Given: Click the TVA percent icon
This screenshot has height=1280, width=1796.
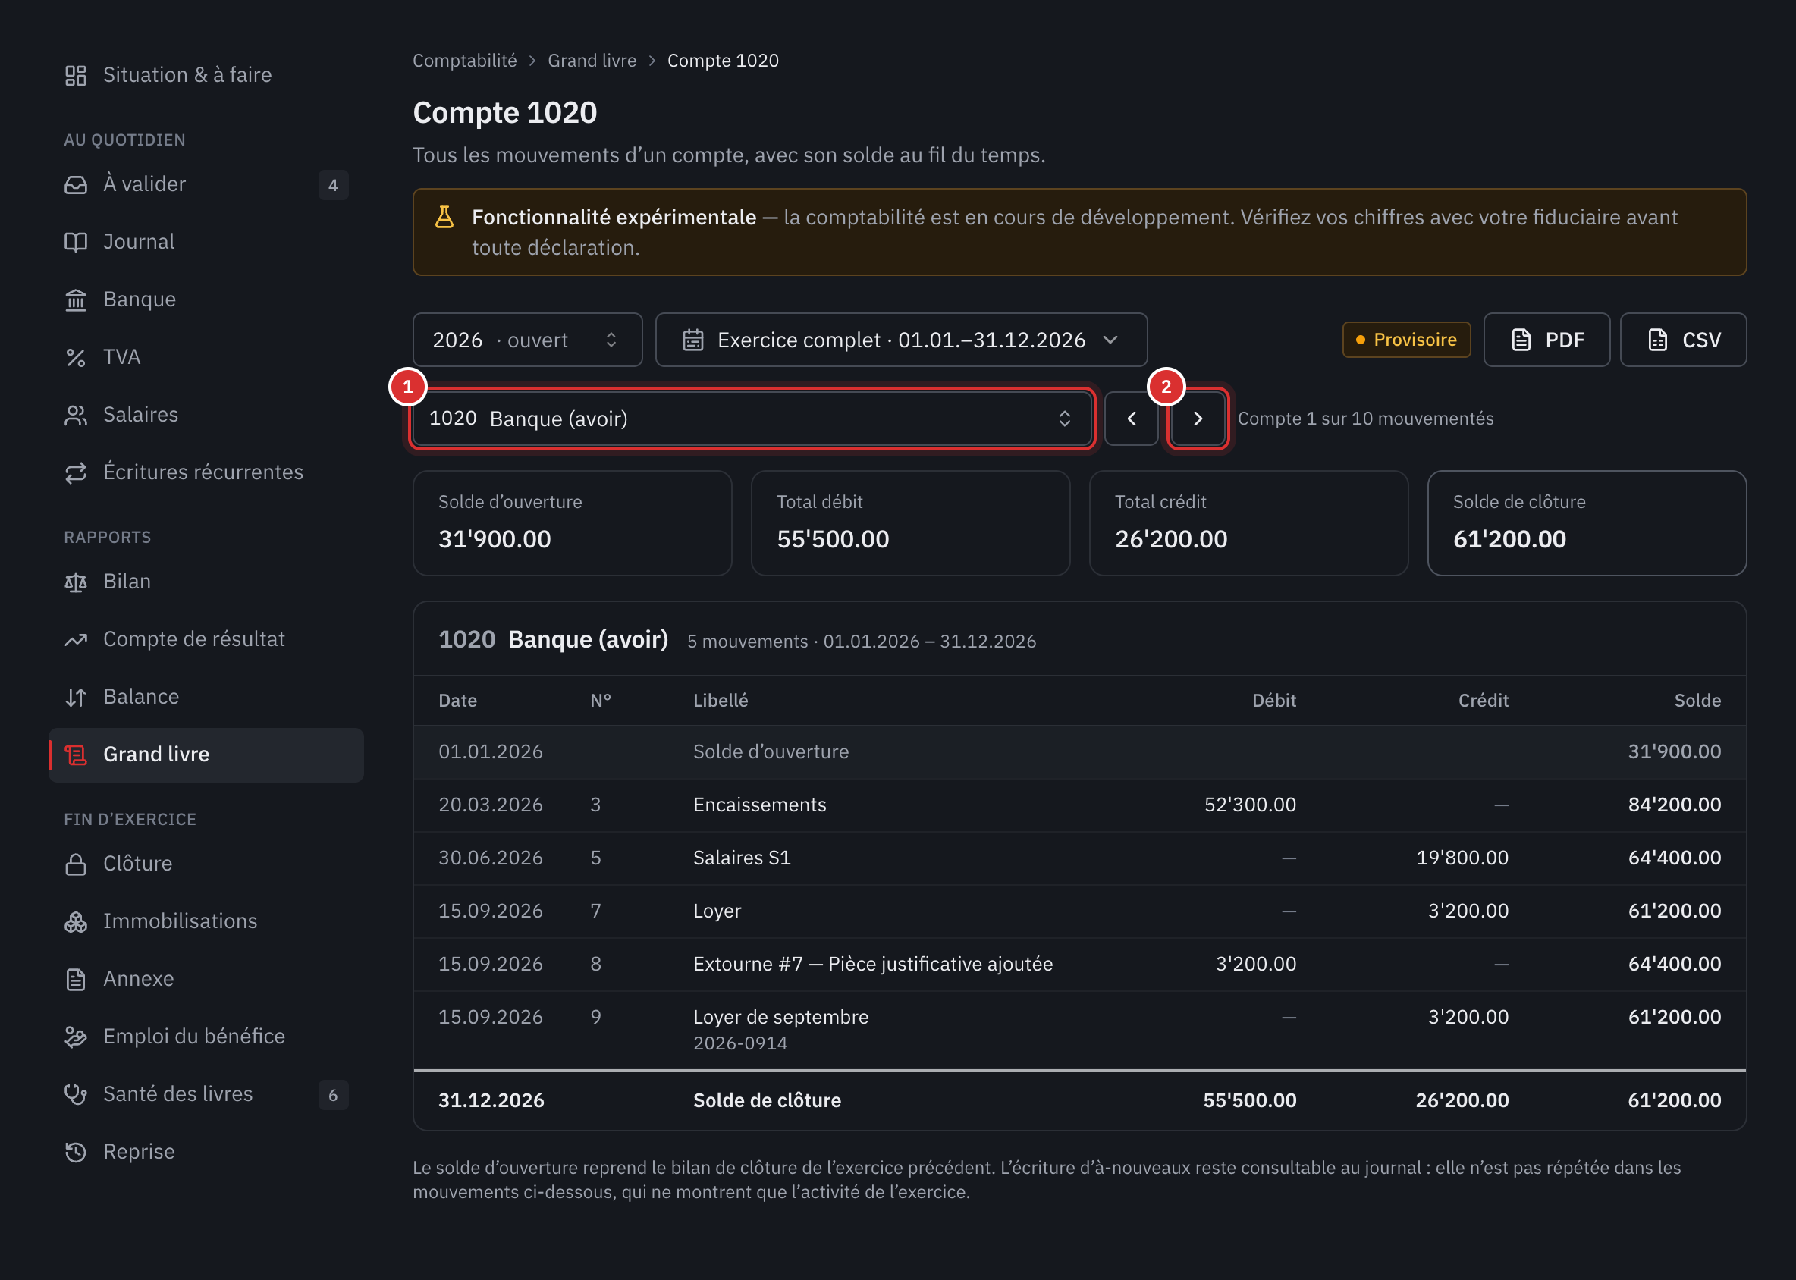Looking at the screenshot, I should [x=76, y=357].
